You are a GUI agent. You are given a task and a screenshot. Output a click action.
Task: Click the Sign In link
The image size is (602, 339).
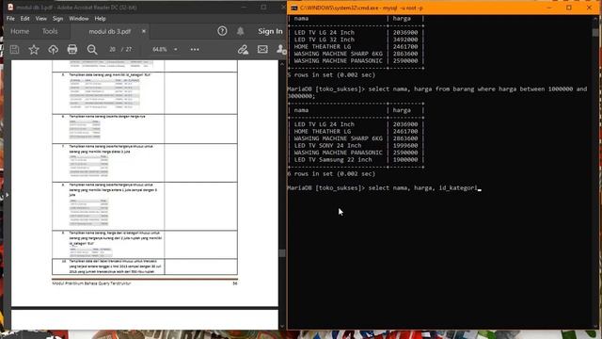tap(270, 31)
